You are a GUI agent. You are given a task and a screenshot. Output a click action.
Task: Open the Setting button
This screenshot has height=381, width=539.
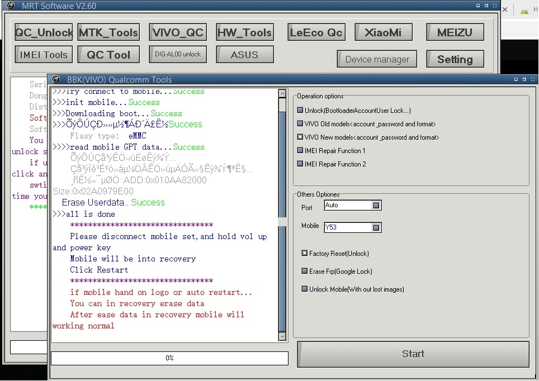[455, 59]
